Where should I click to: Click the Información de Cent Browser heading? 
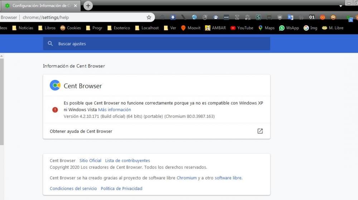pyautogui.click(x=74, y=66)
